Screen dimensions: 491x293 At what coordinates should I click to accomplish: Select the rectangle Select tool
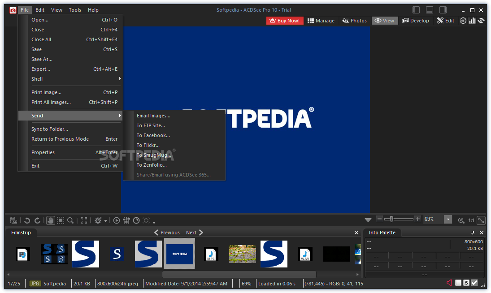(x=61, y=220)
